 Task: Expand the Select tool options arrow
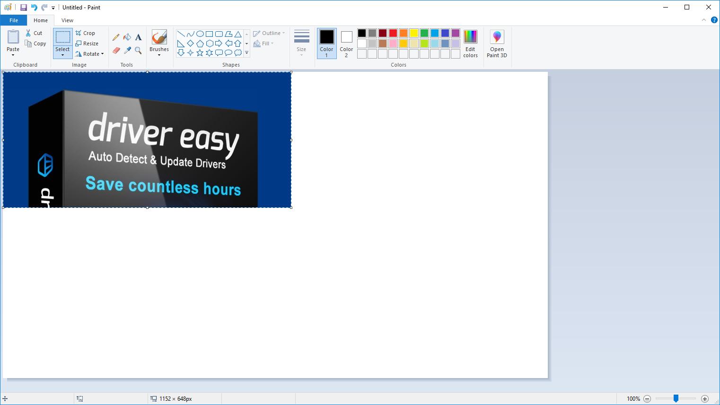coord(62,55)
